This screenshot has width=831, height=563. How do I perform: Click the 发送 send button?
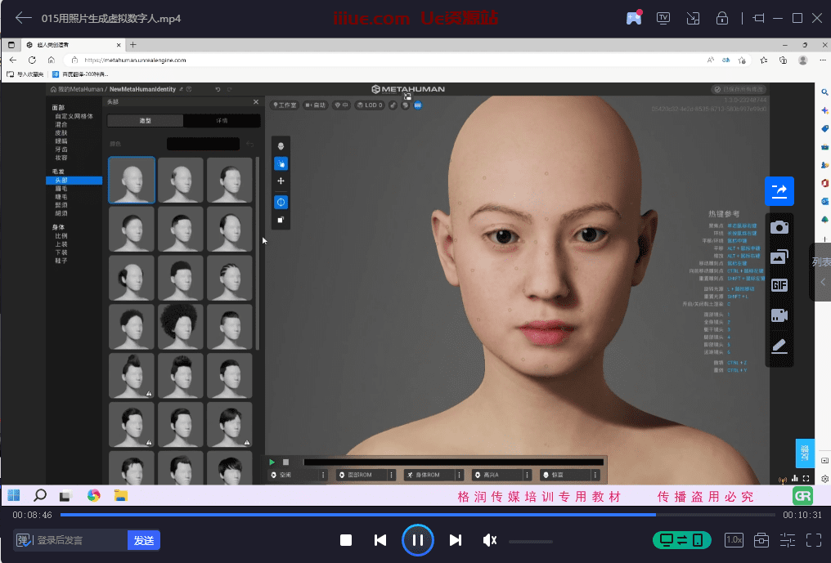click(x=144, y=540)
